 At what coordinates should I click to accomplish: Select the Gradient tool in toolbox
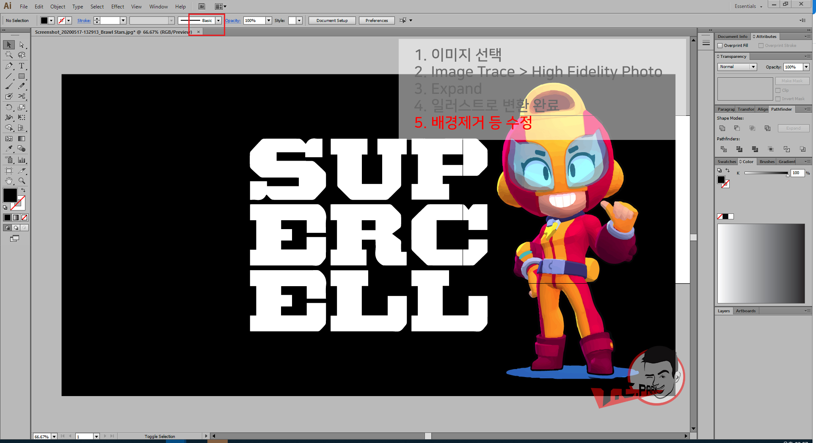click(x=22, y=139)
